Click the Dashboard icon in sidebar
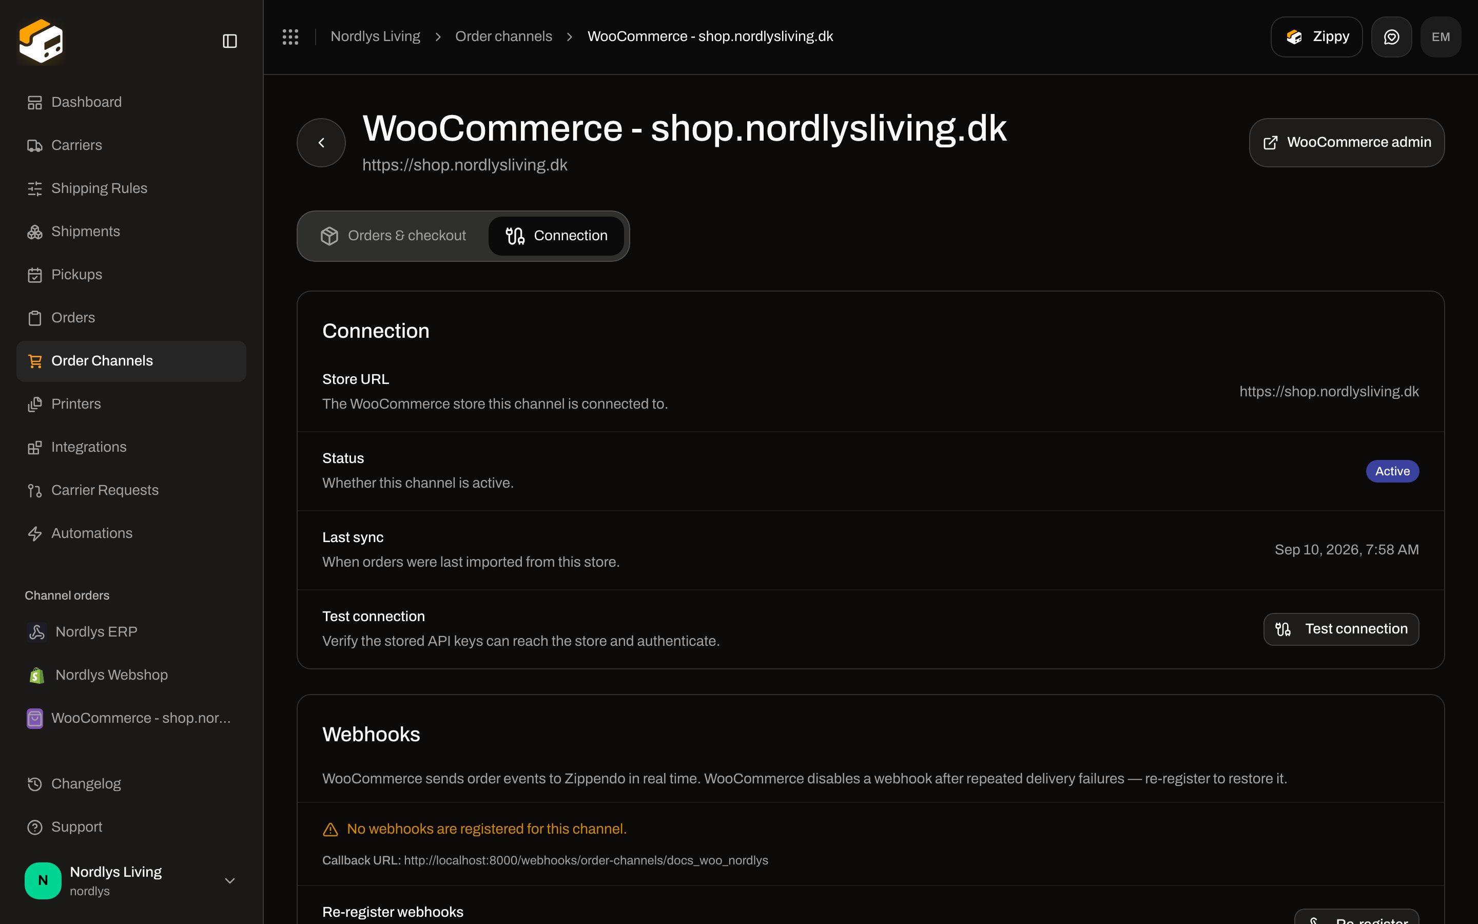 [35, 103]
